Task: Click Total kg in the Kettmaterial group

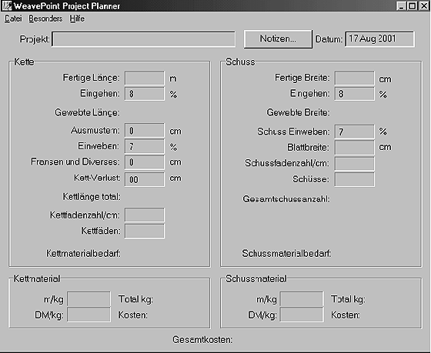Action: coord(135,299)
